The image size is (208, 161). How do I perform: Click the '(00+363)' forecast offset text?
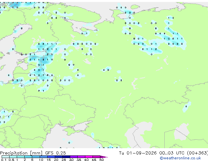point(198,153)
